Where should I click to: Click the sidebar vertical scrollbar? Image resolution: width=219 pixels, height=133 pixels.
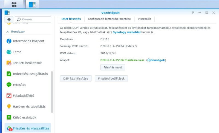pyautogui.click(x=52, y=92)
